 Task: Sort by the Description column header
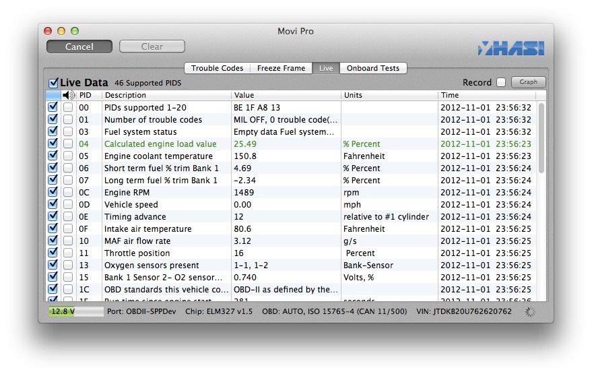(x=166, y=95)
